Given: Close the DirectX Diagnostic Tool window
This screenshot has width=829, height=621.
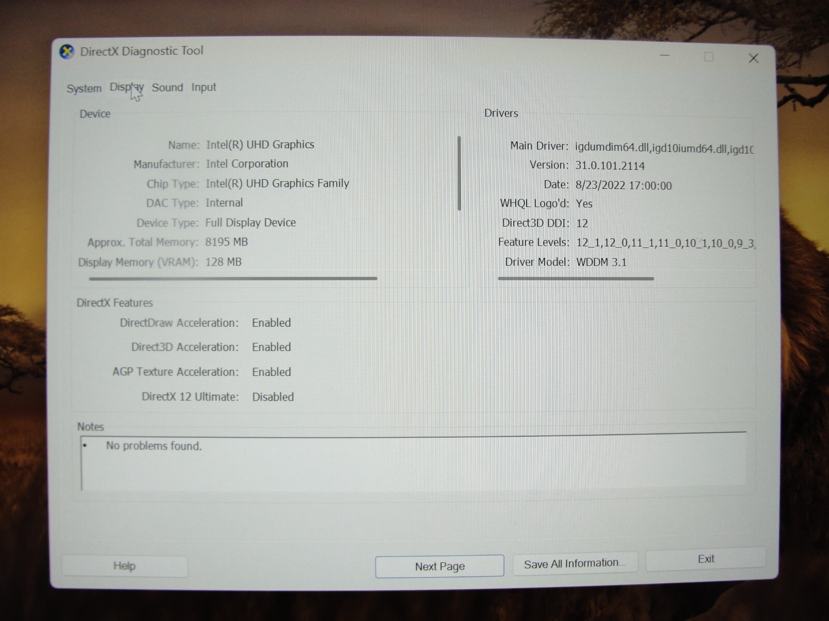Looking at the screenshot, I should coord(753,58).
